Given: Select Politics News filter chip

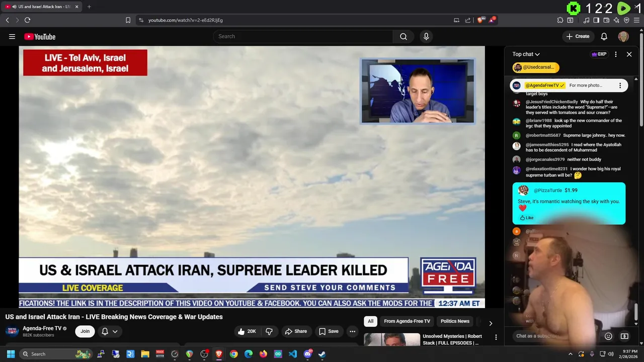Looking at the screenshot, I should pyautogui.click(x=455, y=321).
